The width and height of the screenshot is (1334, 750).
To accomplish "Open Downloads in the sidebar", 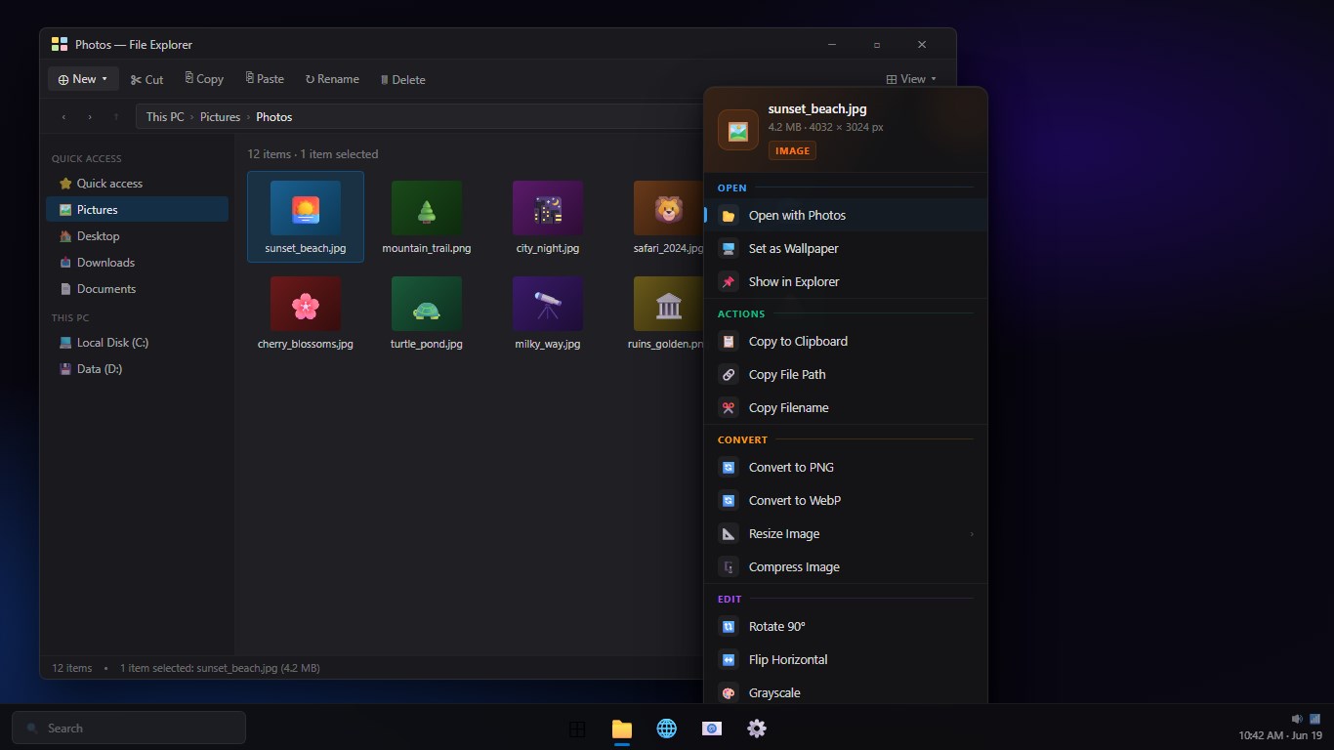I will point(137,263).
